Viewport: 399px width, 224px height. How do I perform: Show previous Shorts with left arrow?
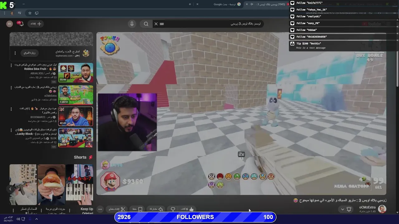click(x=10, y=189)
